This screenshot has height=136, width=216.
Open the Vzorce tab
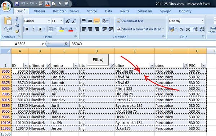92,11
